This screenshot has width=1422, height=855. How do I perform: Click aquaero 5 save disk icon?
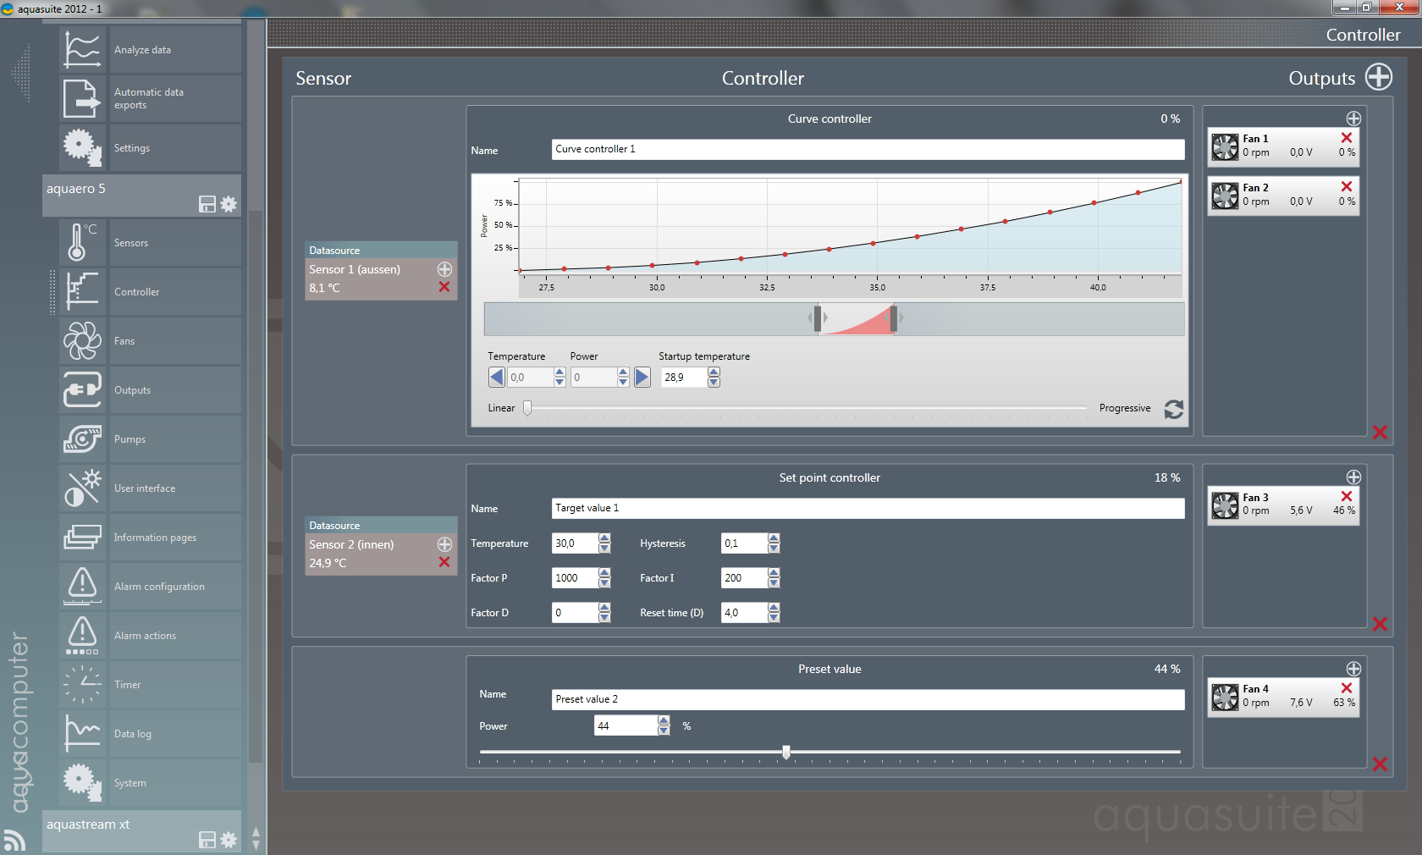click(x=207, y=204)
